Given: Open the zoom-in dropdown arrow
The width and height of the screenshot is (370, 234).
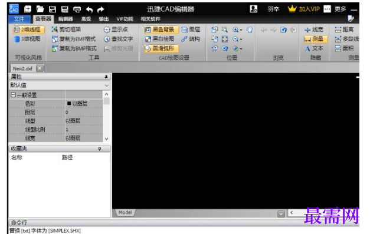Looking at the screenshot, I should coord(241,30).
